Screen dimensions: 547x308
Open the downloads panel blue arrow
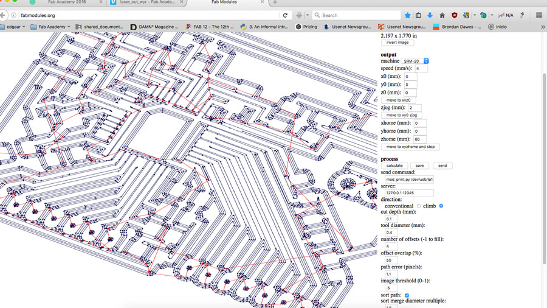click(430, 15)
